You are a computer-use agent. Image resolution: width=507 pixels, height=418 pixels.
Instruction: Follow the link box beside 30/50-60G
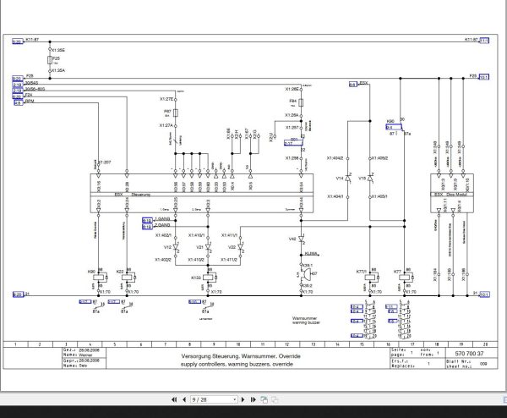tap(18, 91)
